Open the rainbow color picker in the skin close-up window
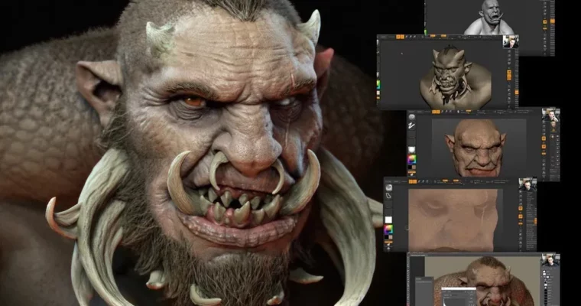The width and height of the screenshot is (581, 306). click(388, 229)
